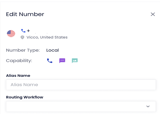Click the Vicco, United States location text
This screenshot has height=114, width=160.
click(47, 37)
